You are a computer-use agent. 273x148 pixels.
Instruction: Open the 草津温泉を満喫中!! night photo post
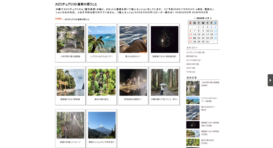click(133, 83)
